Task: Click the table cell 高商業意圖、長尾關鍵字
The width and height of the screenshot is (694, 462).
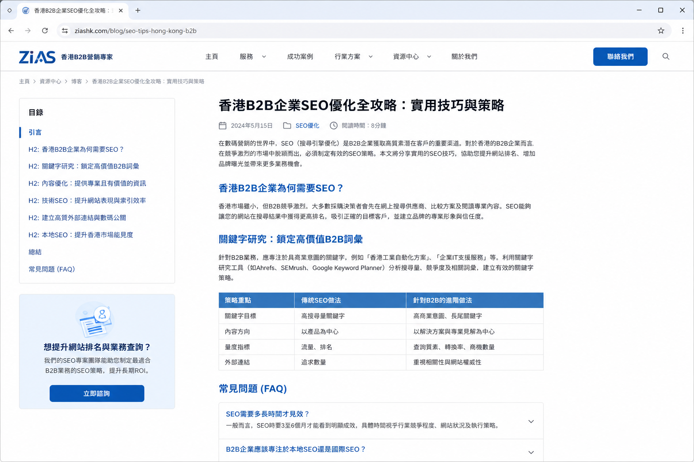Action: pos(475,316)
